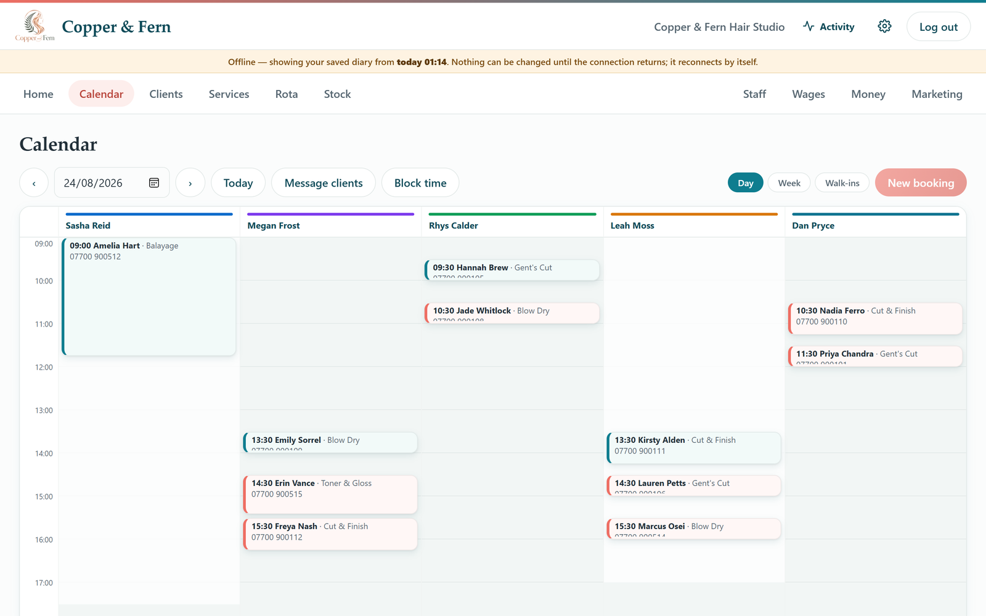Click the Sasha Reid column header
Screen dimensions: 986x616
point(149,222)
